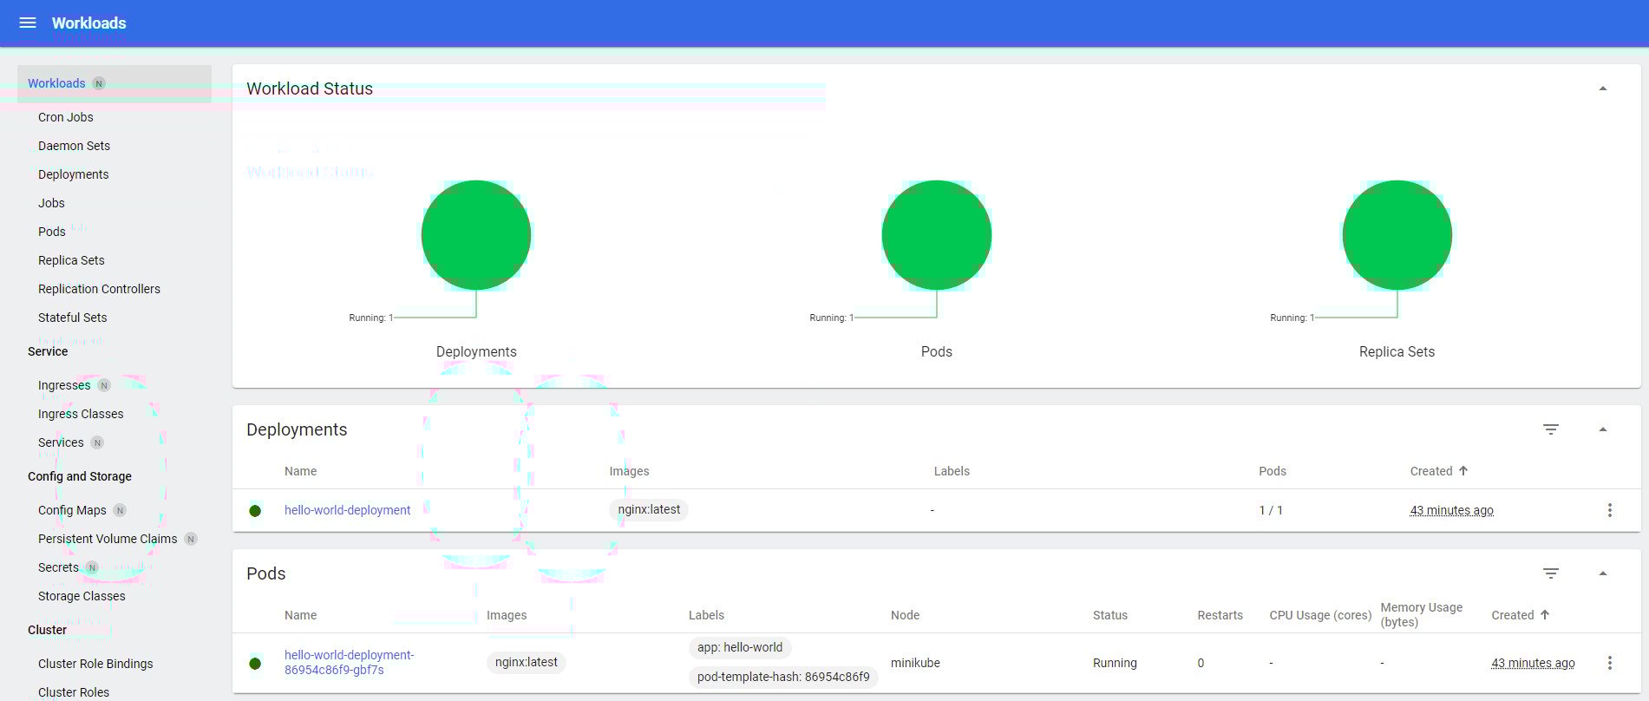Image resolution: width=1649 pixels, height=701 pixels.
Task: Click Config and Storage section header
Action: (x=80, y=476)
